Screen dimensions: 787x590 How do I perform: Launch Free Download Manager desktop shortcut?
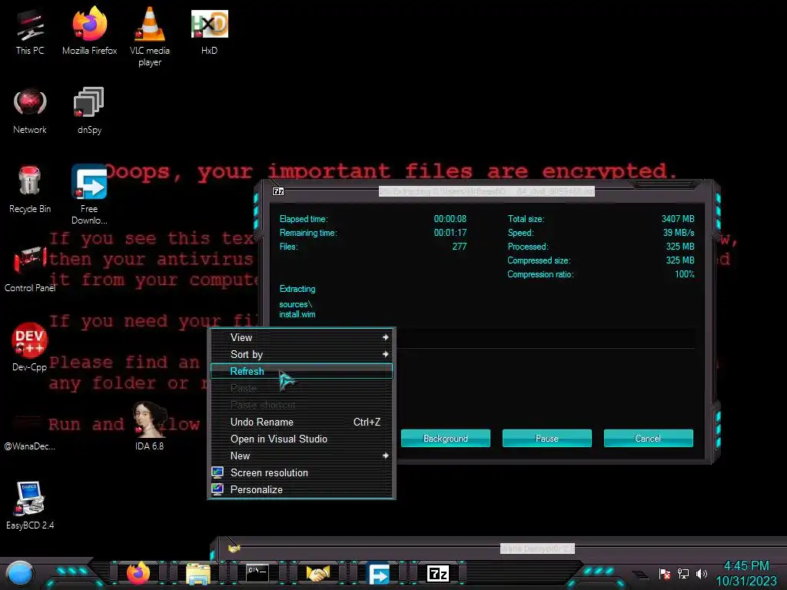(89, 194)
